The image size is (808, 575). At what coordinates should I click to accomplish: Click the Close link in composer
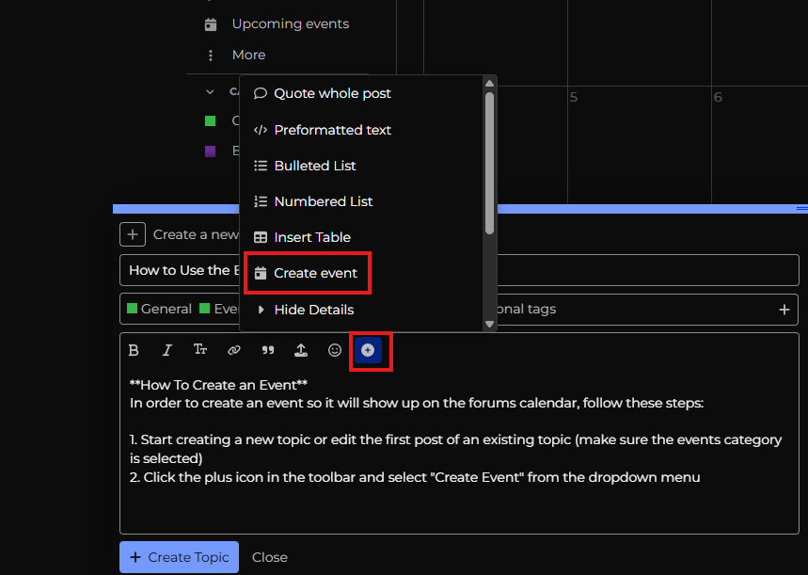point(270,557)
